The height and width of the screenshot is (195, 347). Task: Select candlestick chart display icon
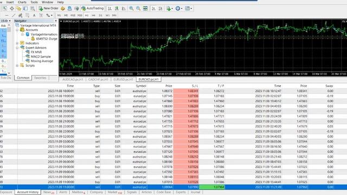coord(117,9)
